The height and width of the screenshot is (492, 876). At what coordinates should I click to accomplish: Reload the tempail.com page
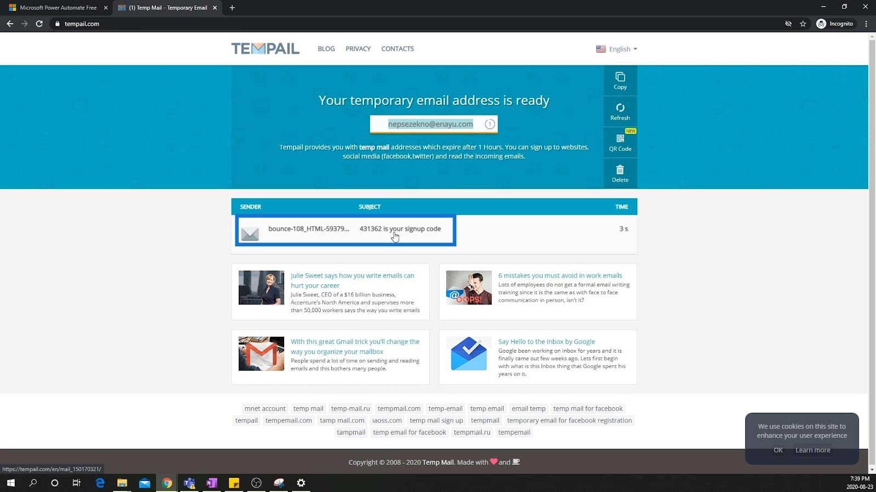(39, 24)
